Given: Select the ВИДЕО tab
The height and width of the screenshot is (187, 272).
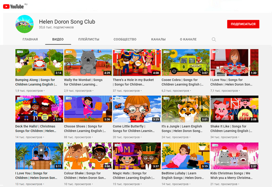Looking at the screenshot, I should point(58,39).
